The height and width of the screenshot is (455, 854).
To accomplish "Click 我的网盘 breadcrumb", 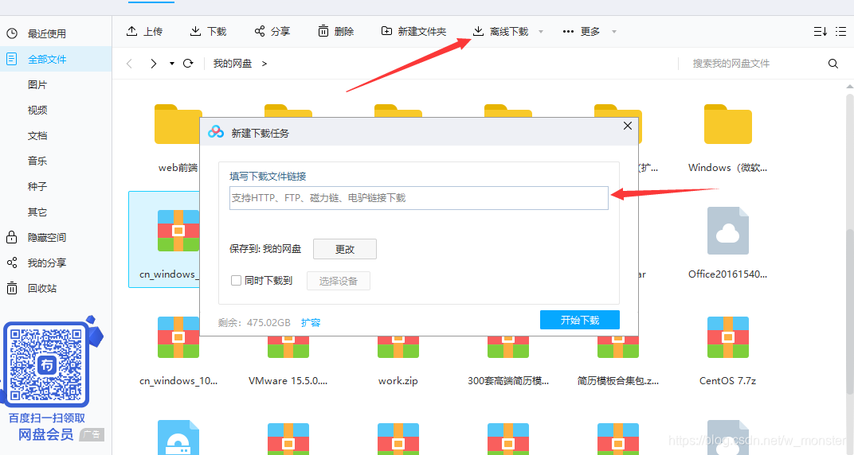I will [233, 64].
